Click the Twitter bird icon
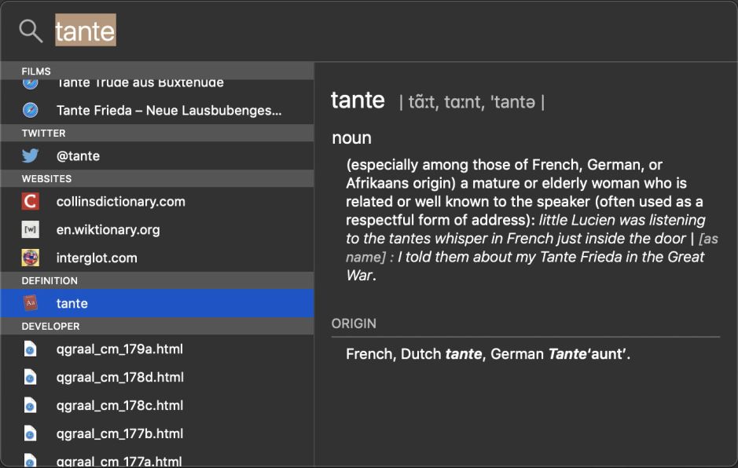This screenshot has height=468, width=738. [x=31, y=156]
